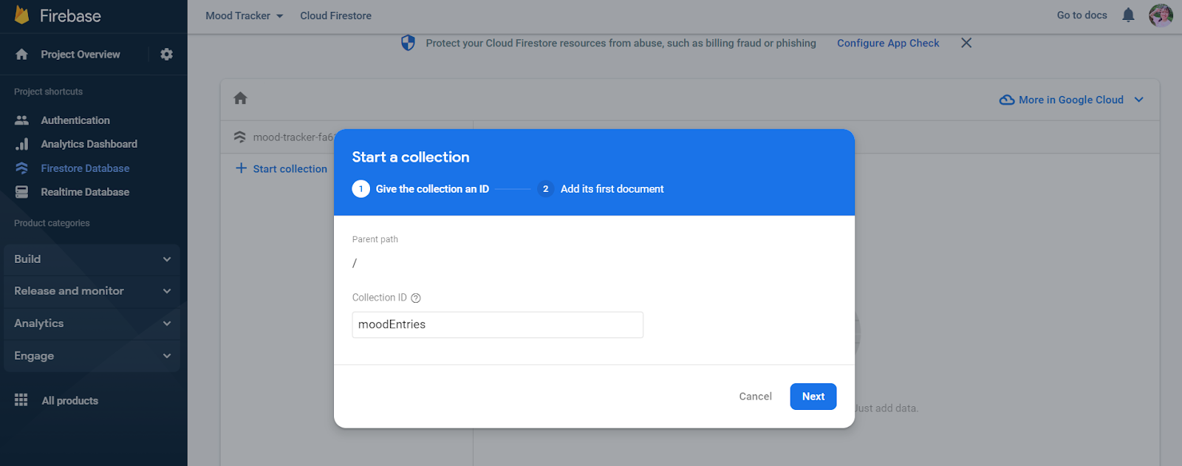Click the database root home icon

click(x=239, y=97)
